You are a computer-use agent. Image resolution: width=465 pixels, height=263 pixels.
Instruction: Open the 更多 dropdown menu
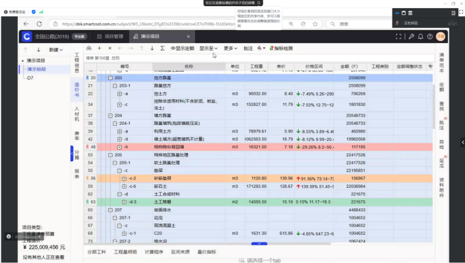(230, 49)
